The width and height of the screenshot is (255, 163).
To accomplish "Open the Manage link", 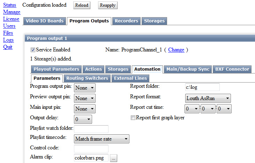I will tap(12, 12).
